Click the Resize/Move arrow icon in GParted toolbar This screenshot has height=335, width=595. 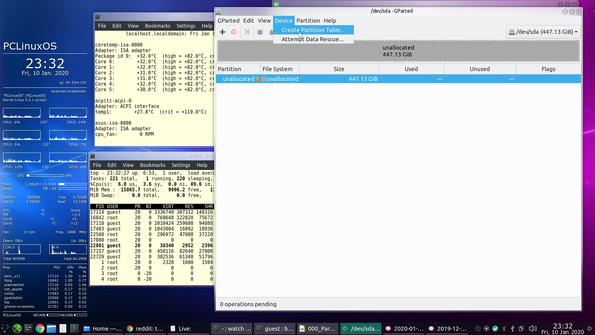click(247, 32)
